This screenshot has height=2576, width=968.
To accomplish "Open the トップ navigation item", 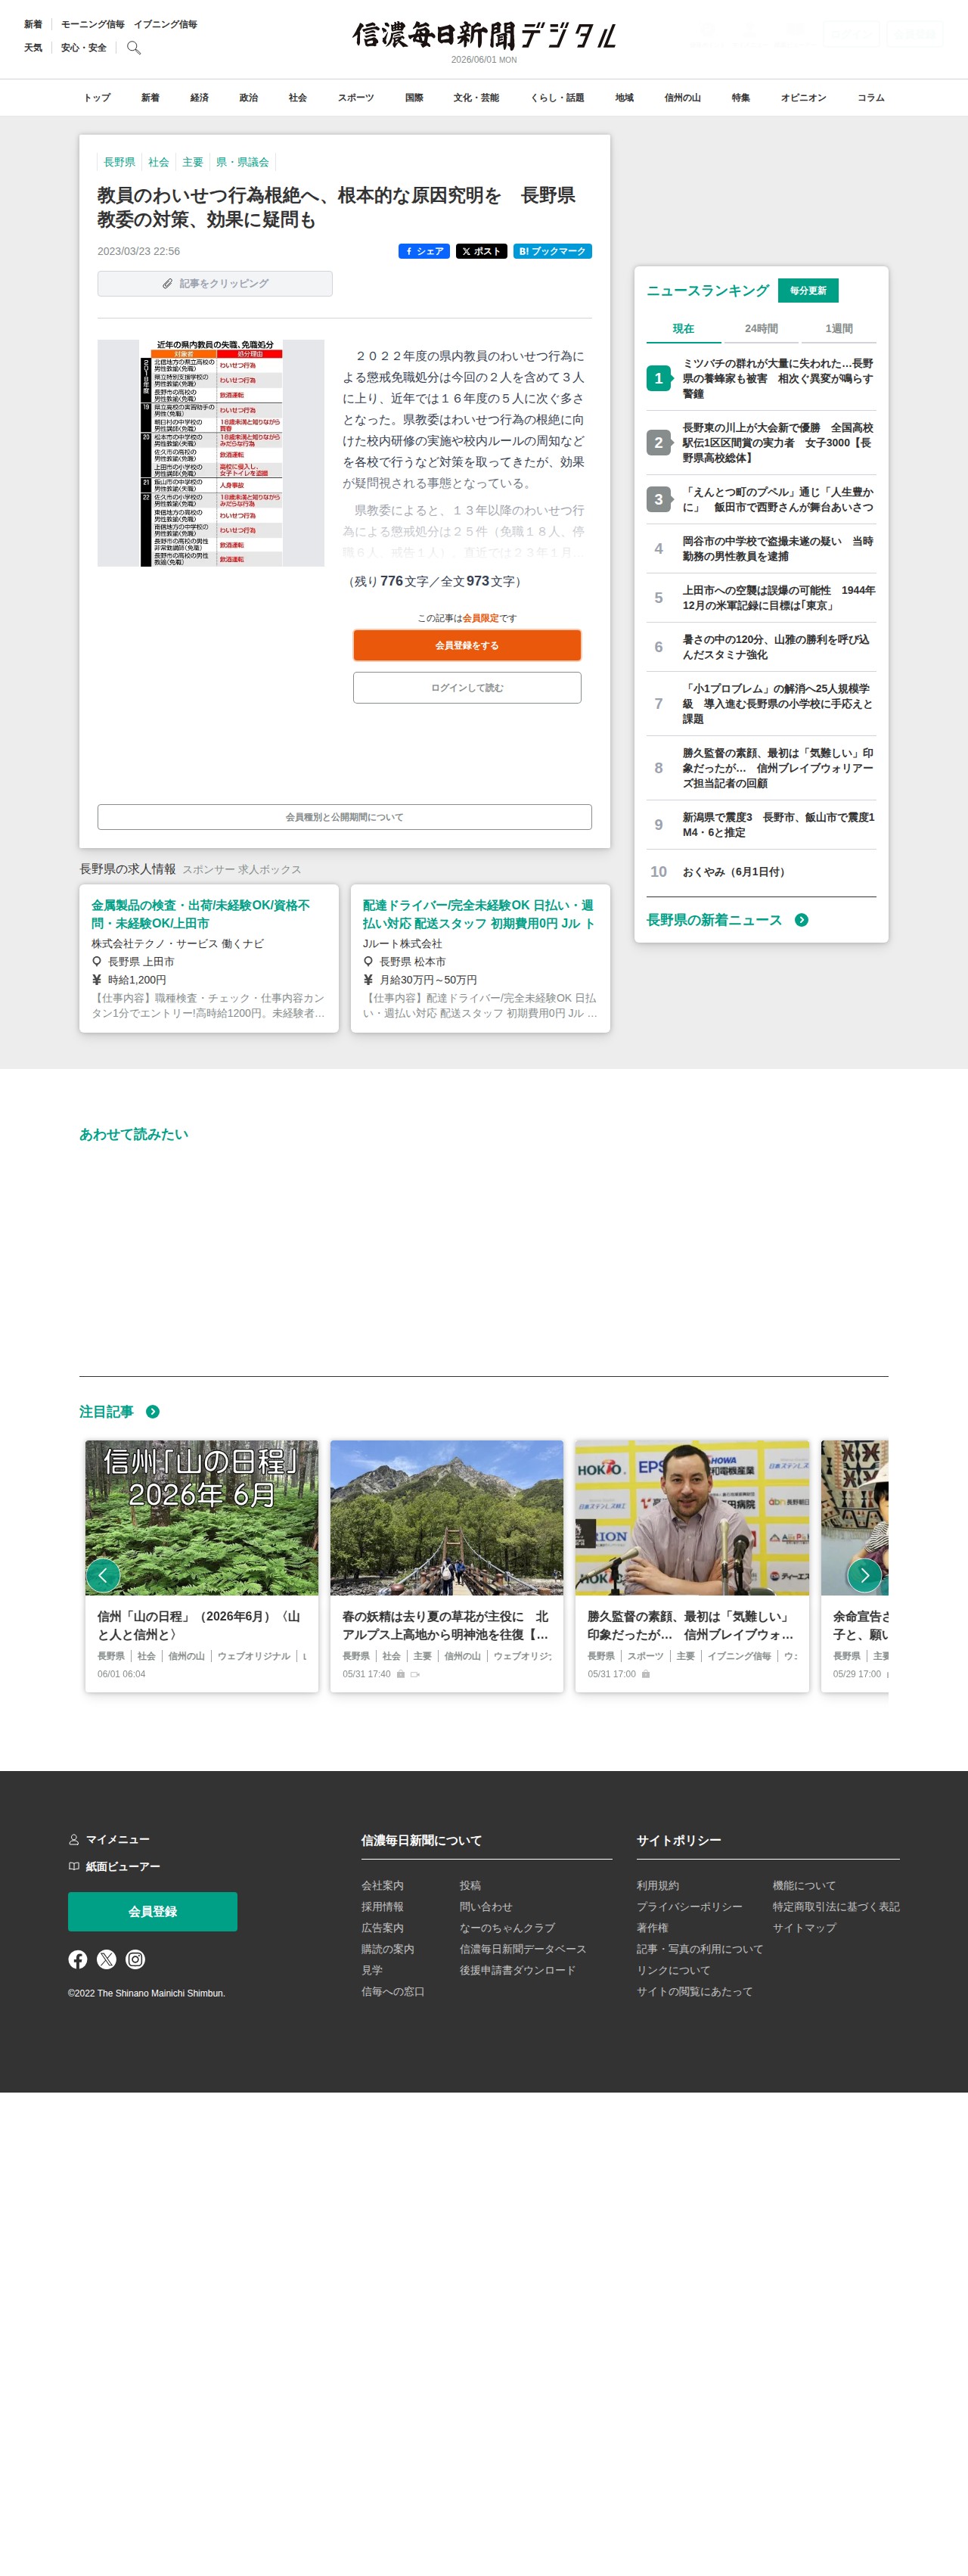I will tap(97, 98).
